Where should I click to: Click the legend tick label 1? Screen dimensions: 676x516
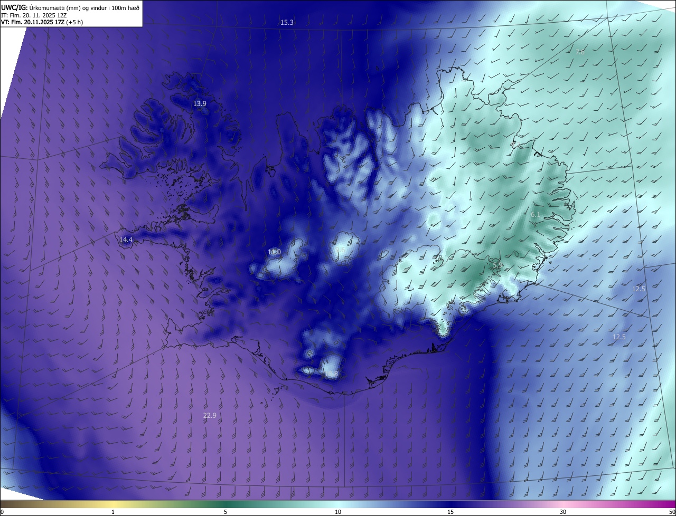113,512
